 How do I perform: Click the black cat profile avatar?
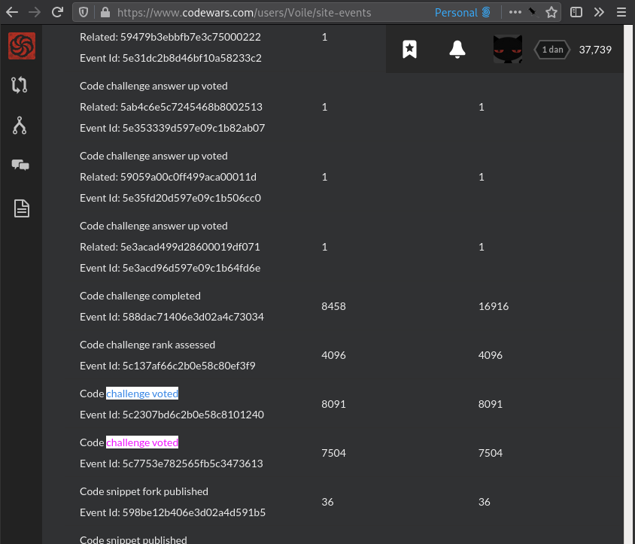pyautogui.click(x=507, y=49)
